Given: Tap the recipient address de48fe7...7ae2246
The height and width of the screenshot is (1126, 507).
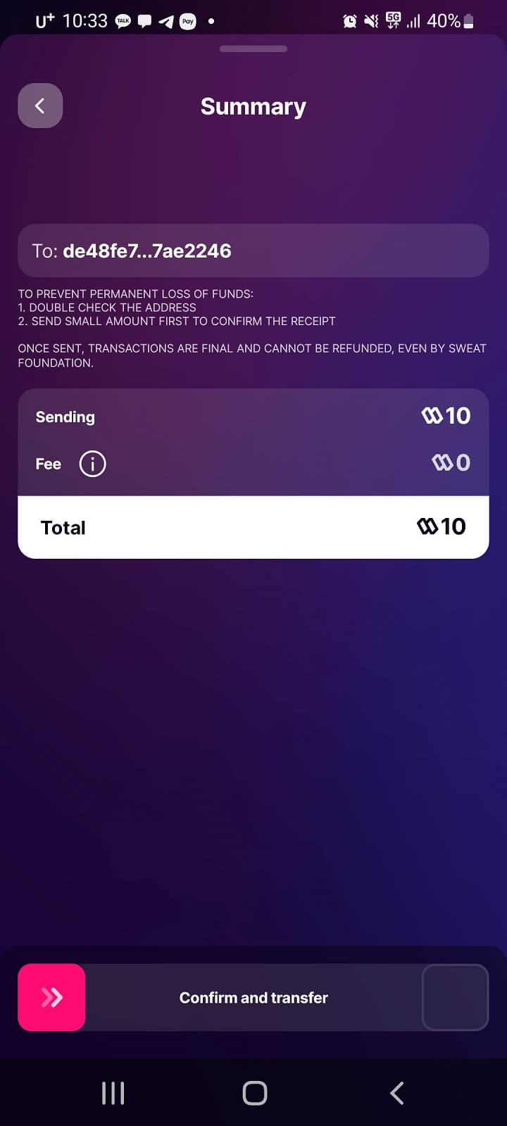Looking at the screenshot, I should point(254,251).
